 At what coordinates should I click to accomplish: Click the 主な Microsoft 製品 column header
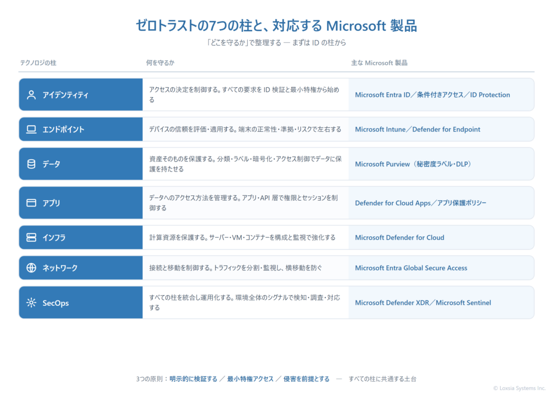coord(379,63)
